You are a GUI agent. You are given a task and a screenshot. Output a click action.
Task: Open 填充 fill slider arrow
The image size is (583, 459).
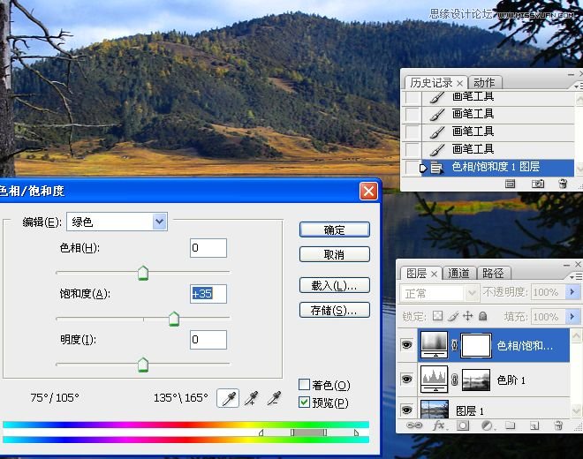[x=572, y=317]
